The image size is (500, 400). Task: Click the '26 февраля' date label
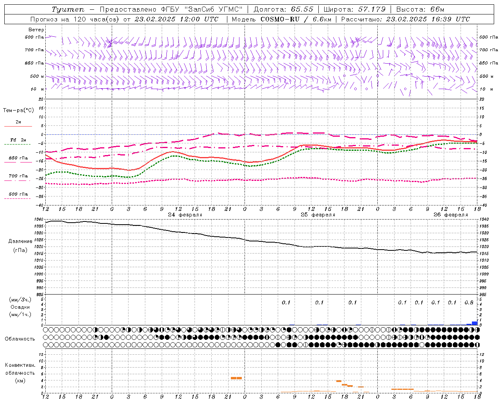(x=451, y=215)
